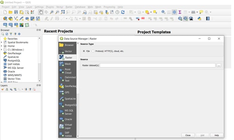Click the New Spatial Bookmark icon
Image resolution: width=234 pixels, height=140 pixels.
[106, 12]
